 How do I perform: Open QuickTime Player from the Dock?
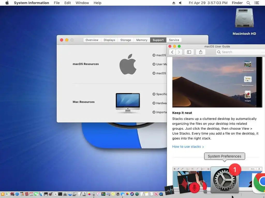161,194
